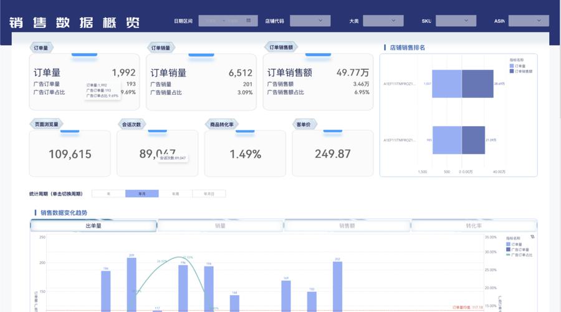Click the trend bar labeled 169
The height and width of the screenshot is (312, 561).
[x=286, y=296]
